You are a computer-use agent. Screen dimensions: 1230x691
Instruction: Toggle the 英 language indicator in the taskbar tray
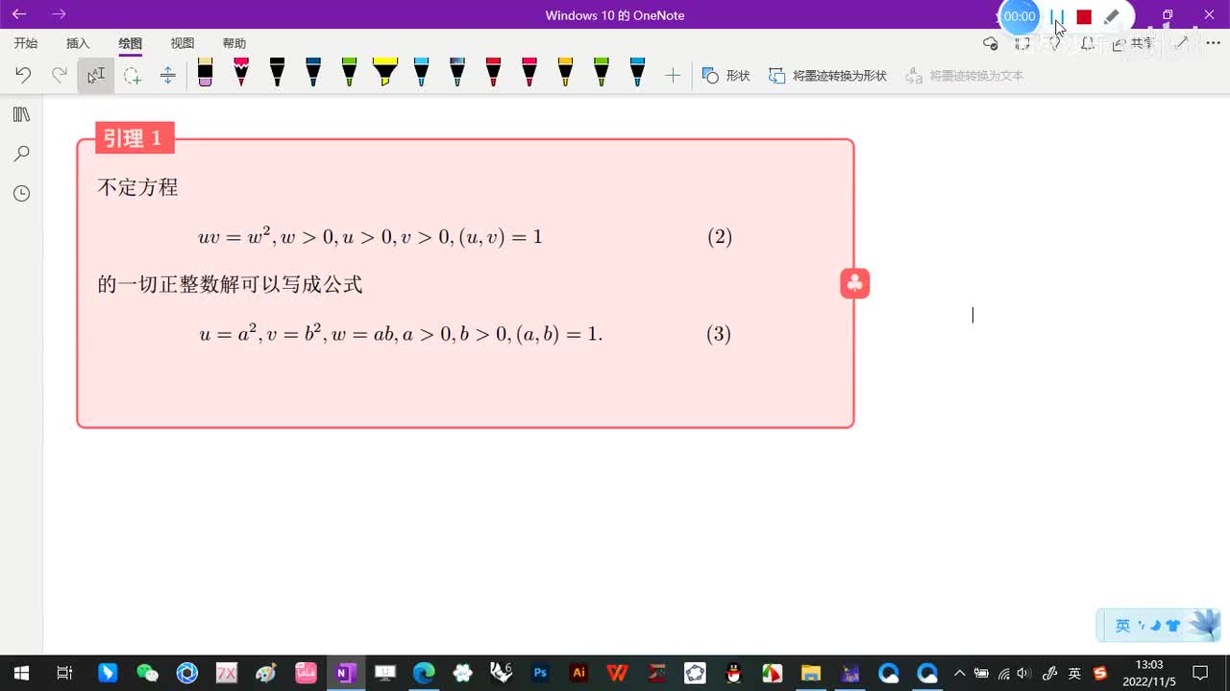pos(1074,673)
